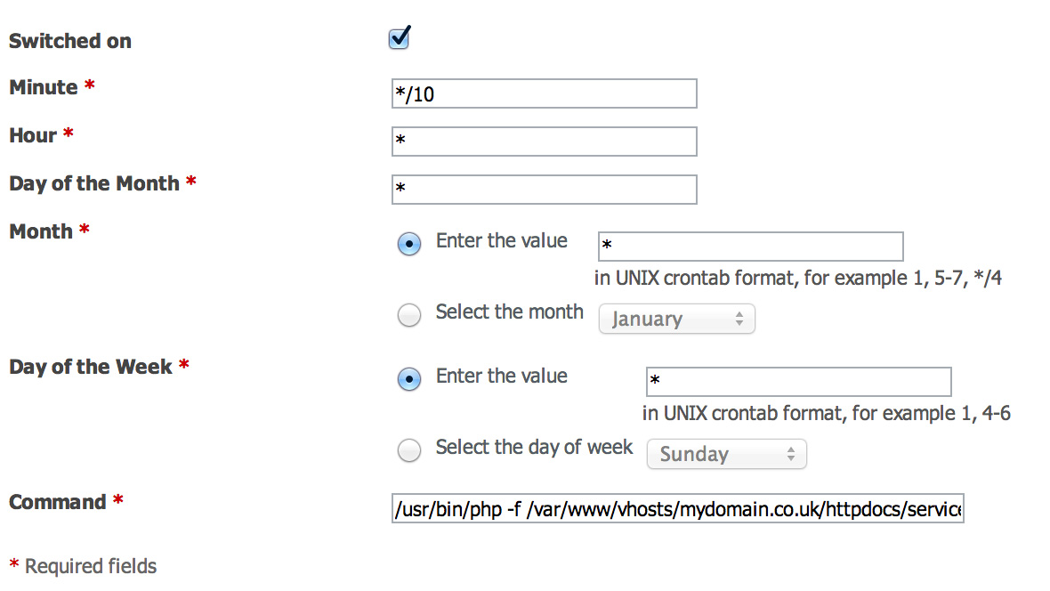Click the Day of the Week value field
The width and height of the screenshot is (1050, 591).
[798, 382]
